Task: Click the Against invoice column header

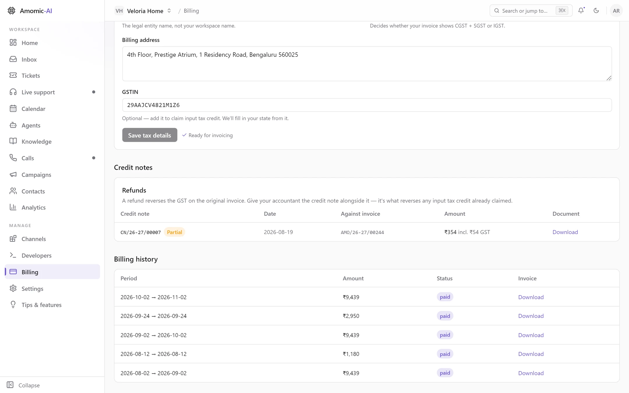Action: tap(360, 214)
